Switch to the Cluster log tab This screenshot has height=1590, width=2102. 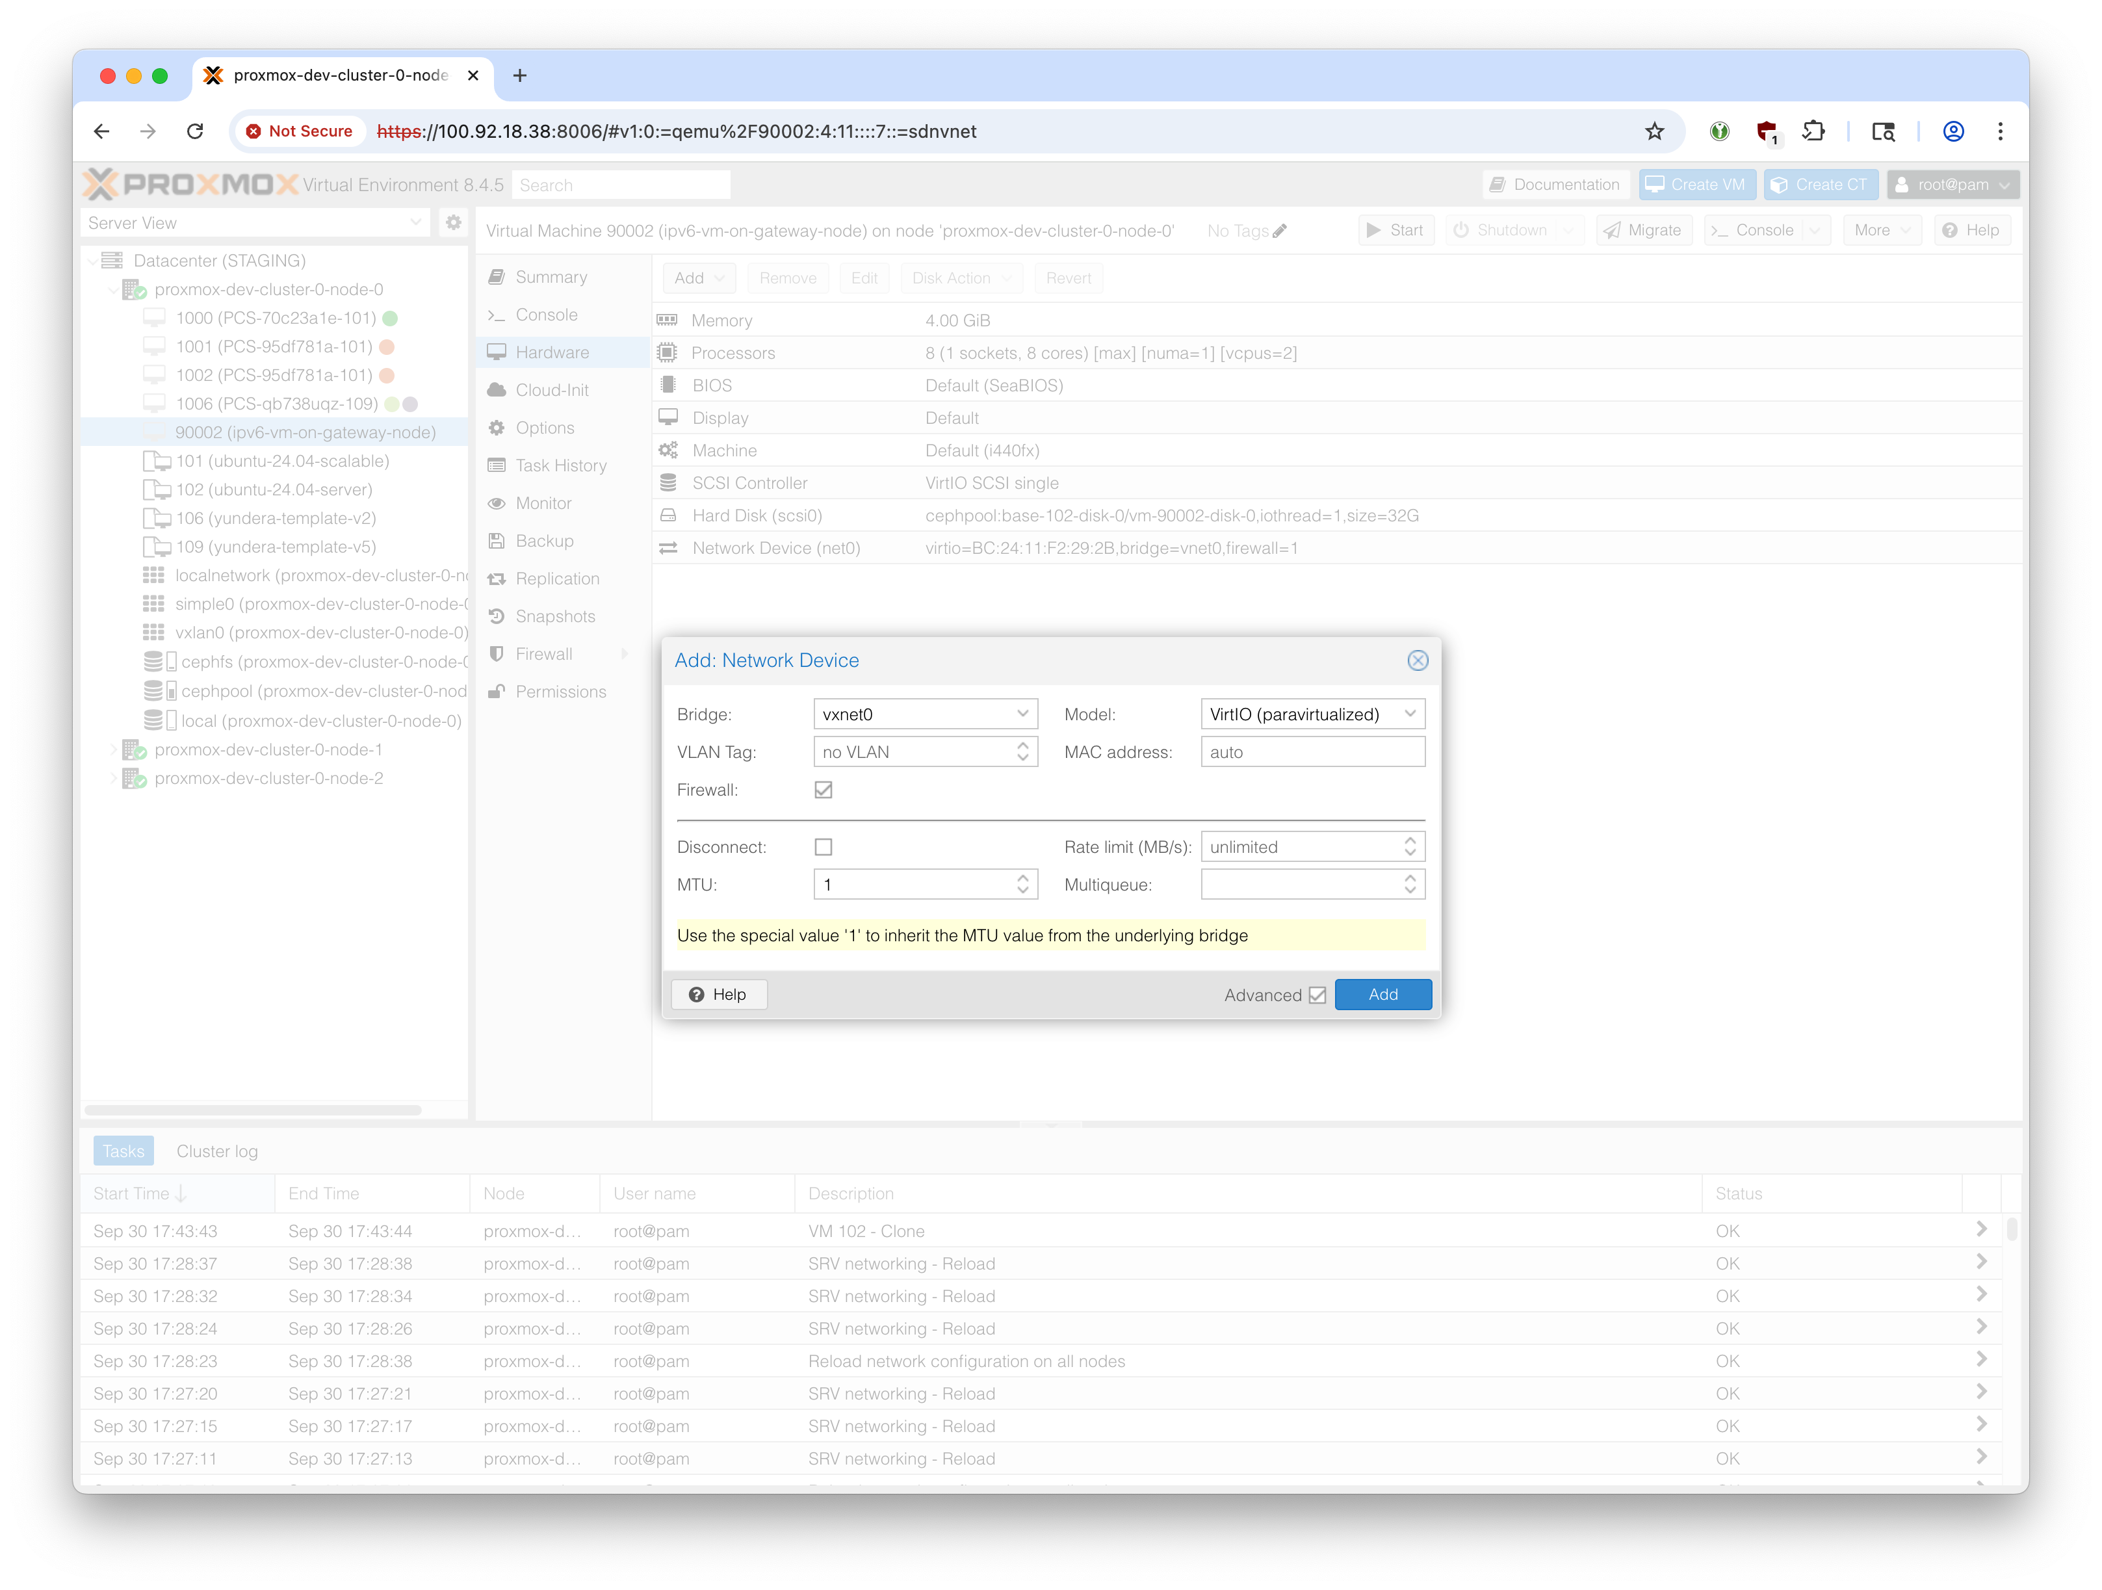click(x=216, y=1151)
